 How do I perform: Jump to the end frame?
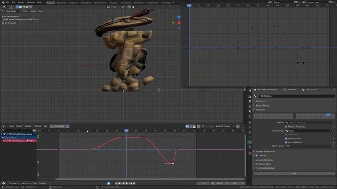pos(134,183)
